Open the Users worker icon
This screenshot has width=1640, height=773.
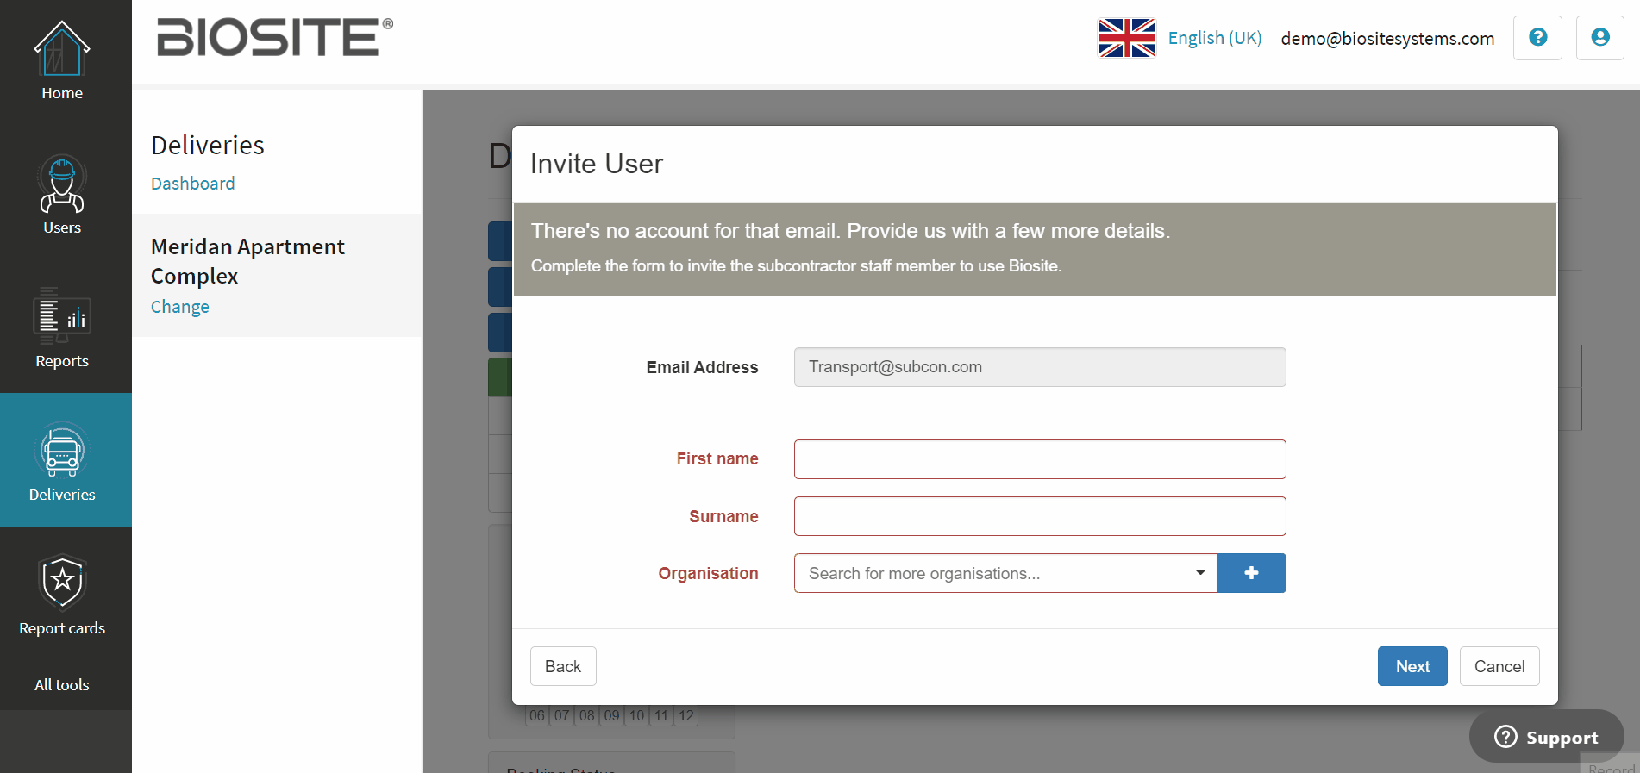tap(62, 184)
